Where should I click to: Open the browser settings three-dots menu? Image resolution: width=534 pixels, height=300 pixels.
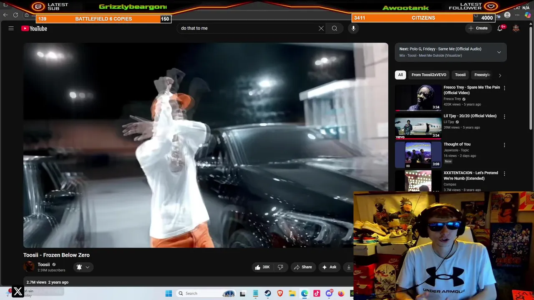pyautogui.click(x=517, y=15)
